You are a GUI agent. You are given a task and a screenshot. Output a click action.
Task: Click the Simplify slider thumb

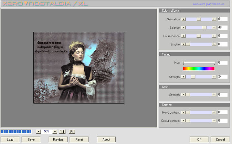[188, 44]
